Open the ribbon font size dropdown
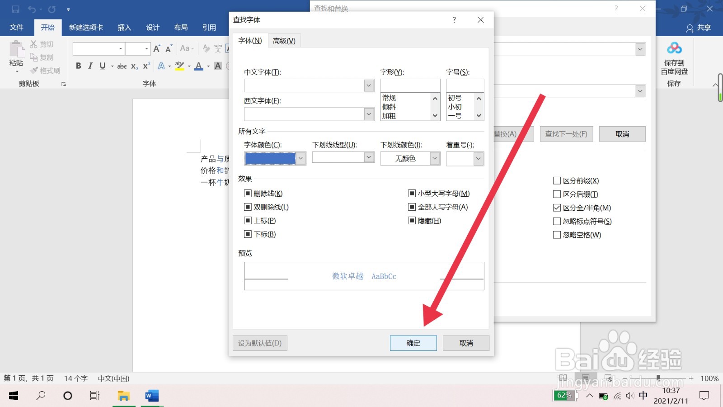Screen dimensions: 723x407 (146, 48)
